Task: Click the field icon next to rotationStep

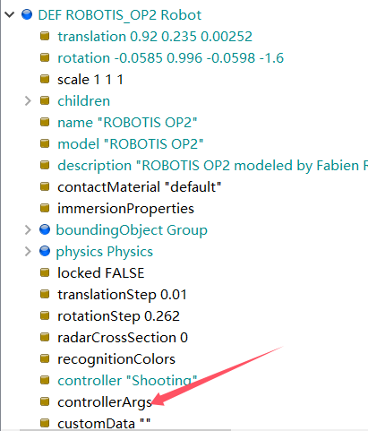Action: pos(45,315)
